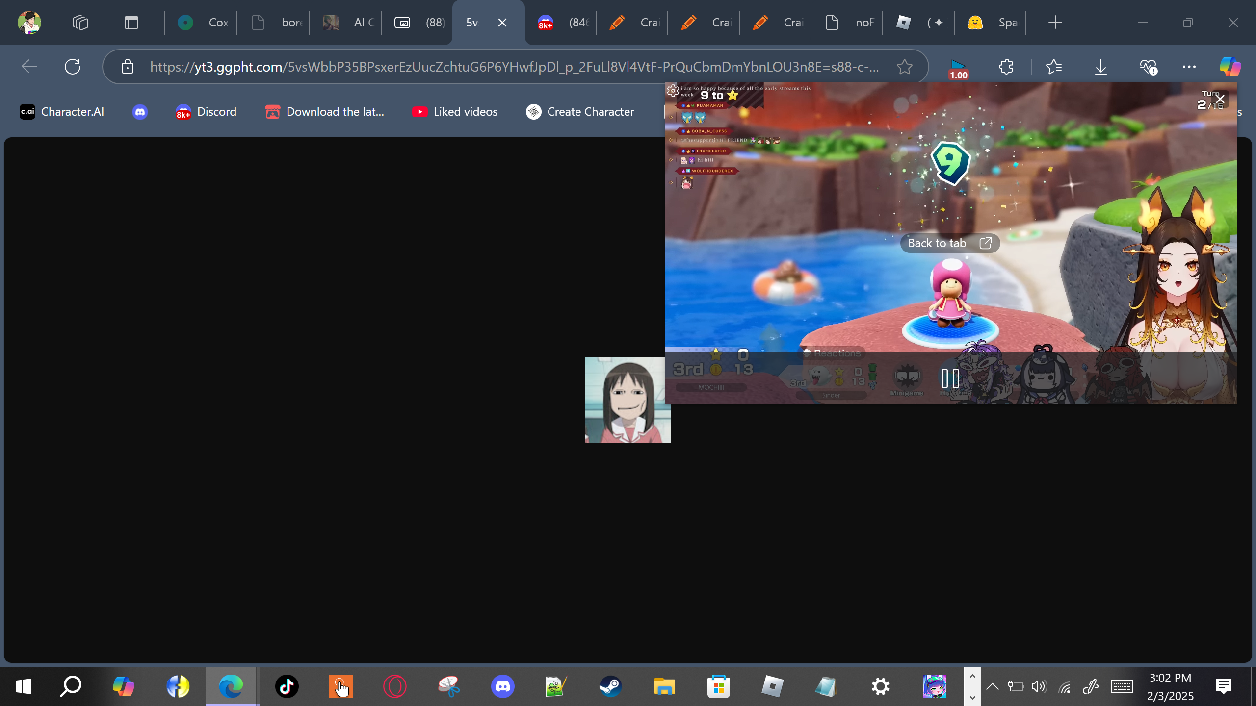The height and width of the screenshot is (706, 1256).
Task: Open a new browser tab
Action: (1055, 23)
